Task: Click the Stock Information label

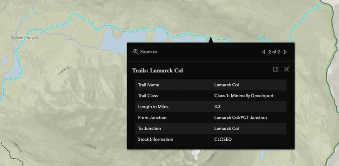Action: coord(155,139)
